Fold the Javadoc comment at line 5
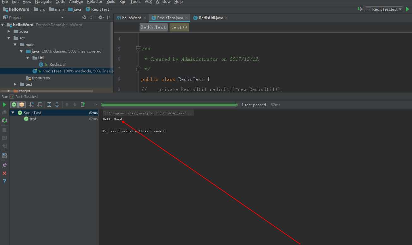 click(x=139, y=49)
